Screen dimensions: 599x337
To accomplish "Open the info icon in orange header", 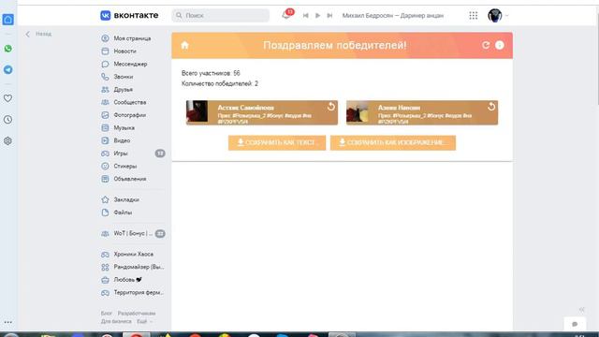I will (x=499, y=45).
